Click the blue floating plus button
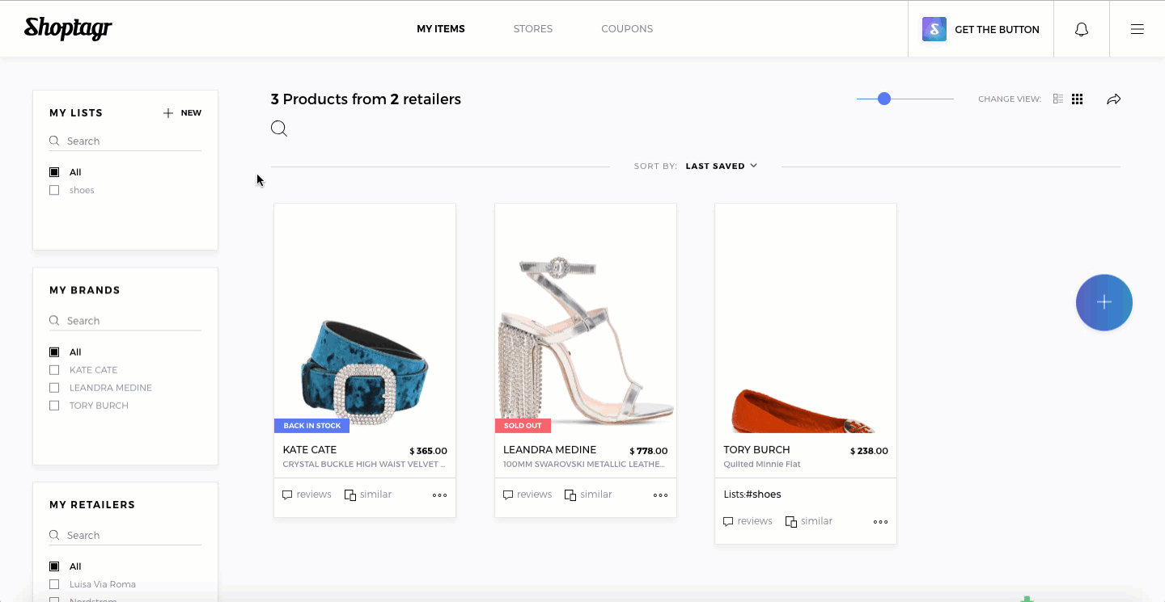The height and width of the screenshot is (602, 1165). [x=1104, y=302]
